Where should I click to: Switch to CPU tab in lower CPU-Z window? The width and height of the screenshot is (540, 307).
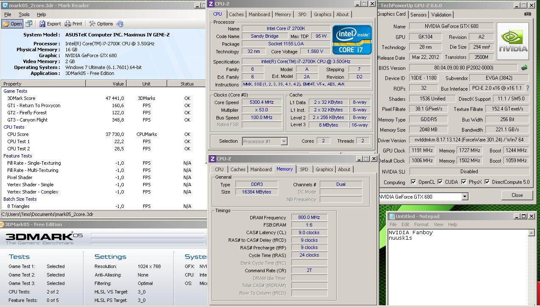point(219,169)
